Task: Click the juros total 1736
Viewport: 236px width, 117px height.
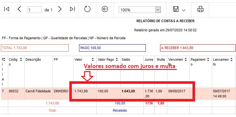Action: pyautogui.click(x=149, y=103)
